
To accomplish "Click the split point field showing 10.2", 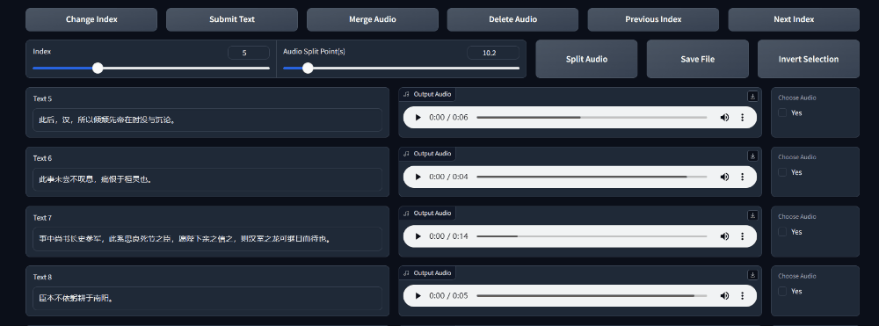I will 493,54.
